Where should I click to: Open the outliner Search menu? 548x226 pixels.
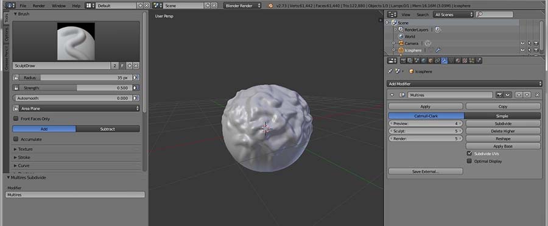pos(422,15)
